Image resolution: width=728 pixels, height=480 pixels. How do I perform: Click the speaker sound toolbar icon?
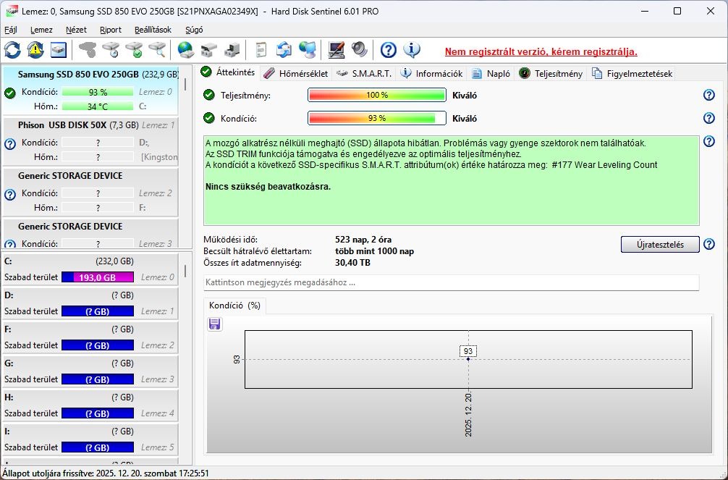[360, 50]
